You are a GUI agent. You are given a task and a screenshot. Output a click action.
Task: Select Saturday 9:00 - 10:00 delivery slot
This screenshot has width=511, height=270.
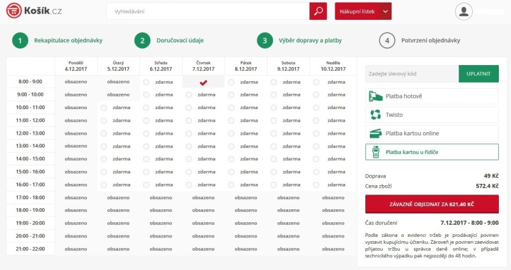click(x=274, y=94)
